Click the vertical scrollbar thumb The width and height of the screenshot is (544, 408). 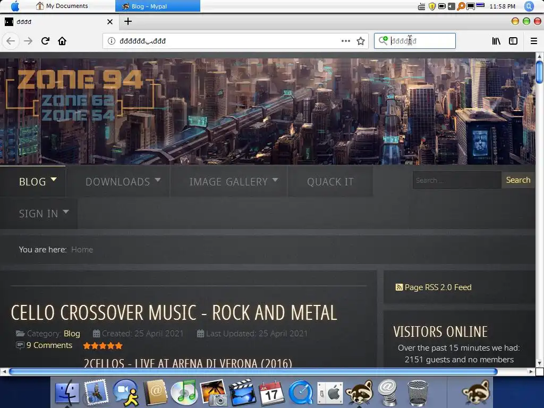click(540, 72)
